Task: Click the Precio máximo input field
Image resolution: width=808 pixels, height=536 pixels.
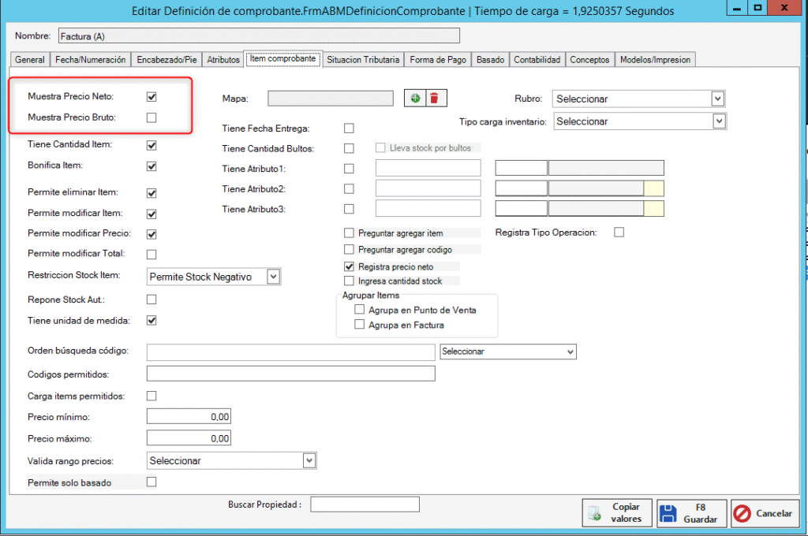Action: tap(189, 438)
